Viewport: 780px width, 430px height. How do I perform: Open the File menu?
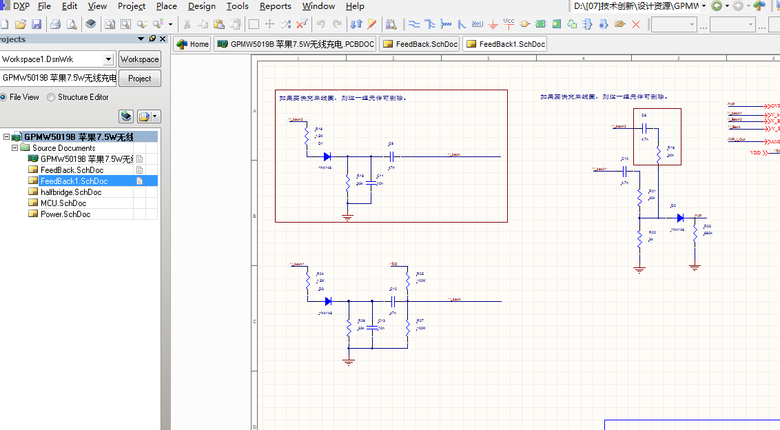[44, 6]
